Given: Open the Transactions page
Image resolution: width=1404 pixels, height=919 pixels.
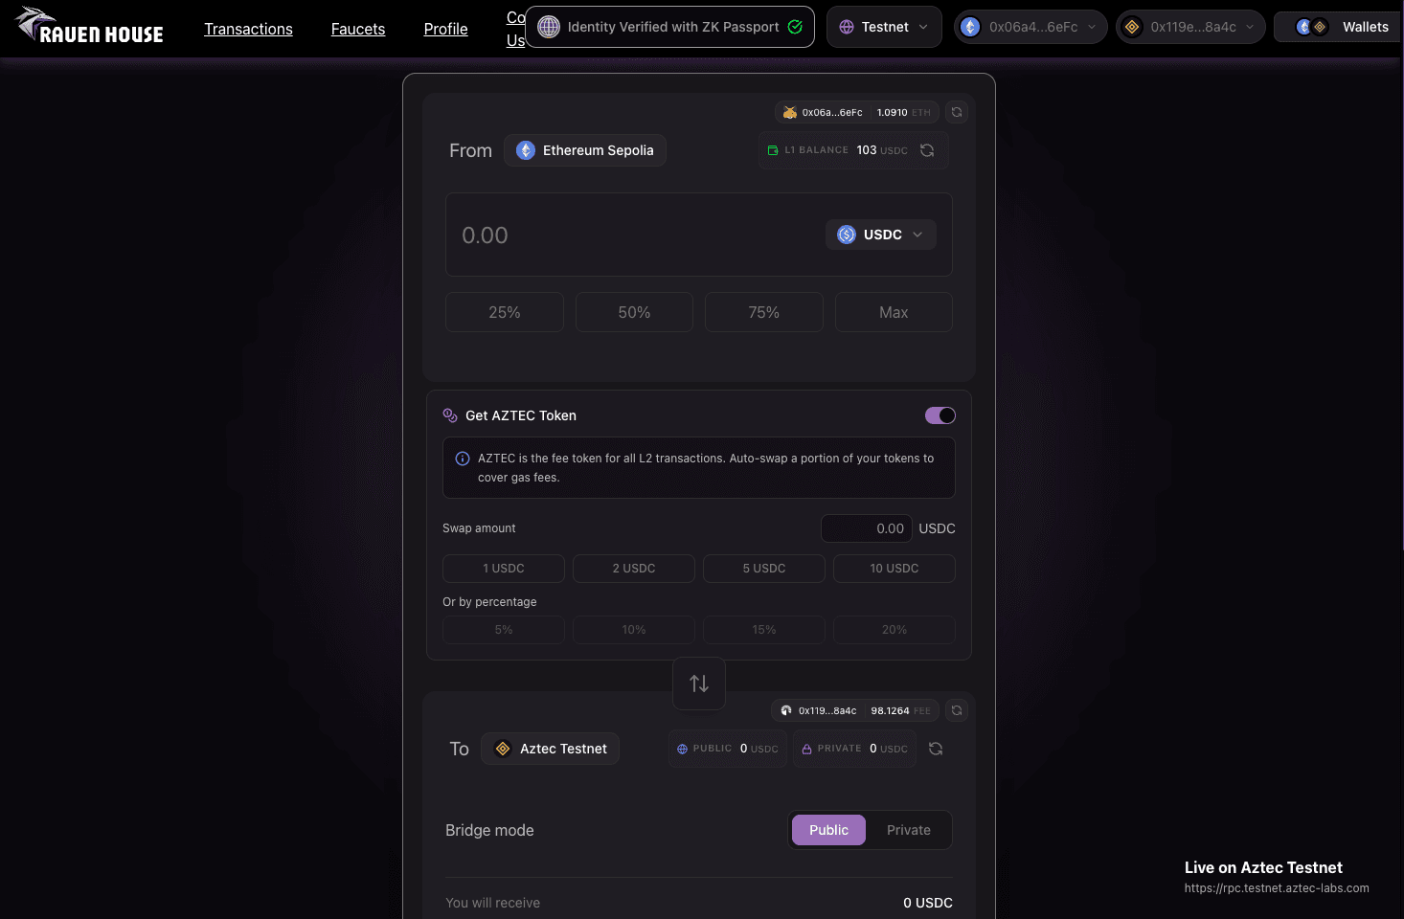Looking at the screenshot, I should [x=248, y=29].
